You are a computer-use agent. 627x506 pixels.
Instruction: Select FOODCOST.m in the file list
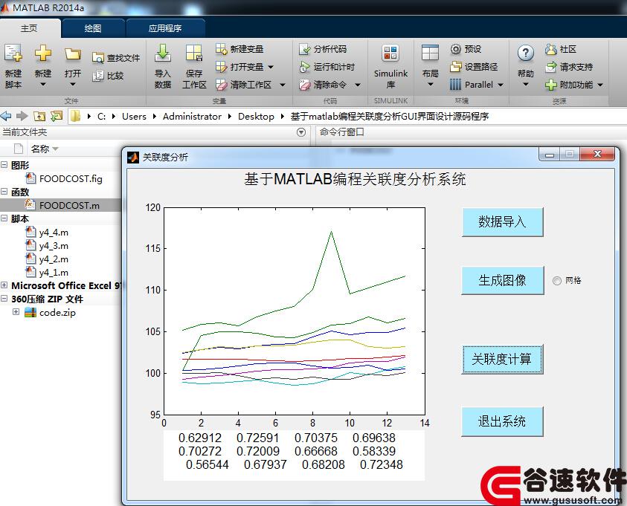(69, 205)
